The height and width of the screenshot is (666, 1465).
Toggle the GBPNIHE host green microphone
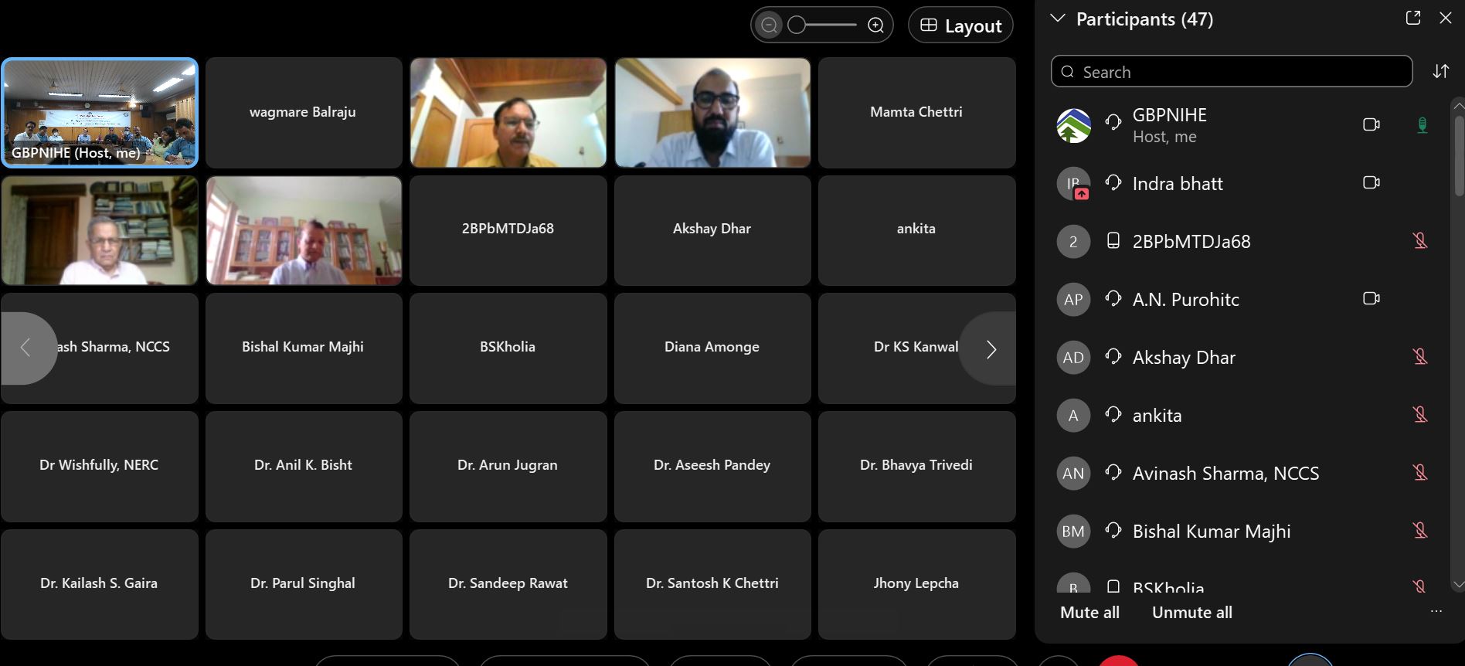coord(1421,124)
